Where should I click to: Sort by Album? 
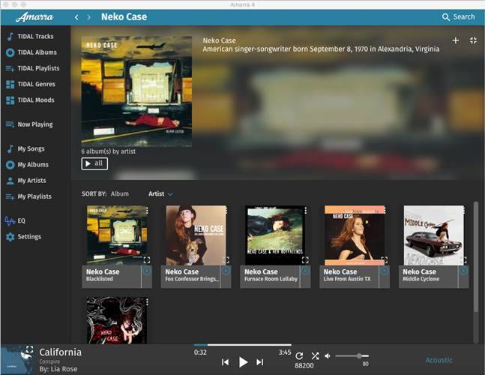click(x=119, y=194)
